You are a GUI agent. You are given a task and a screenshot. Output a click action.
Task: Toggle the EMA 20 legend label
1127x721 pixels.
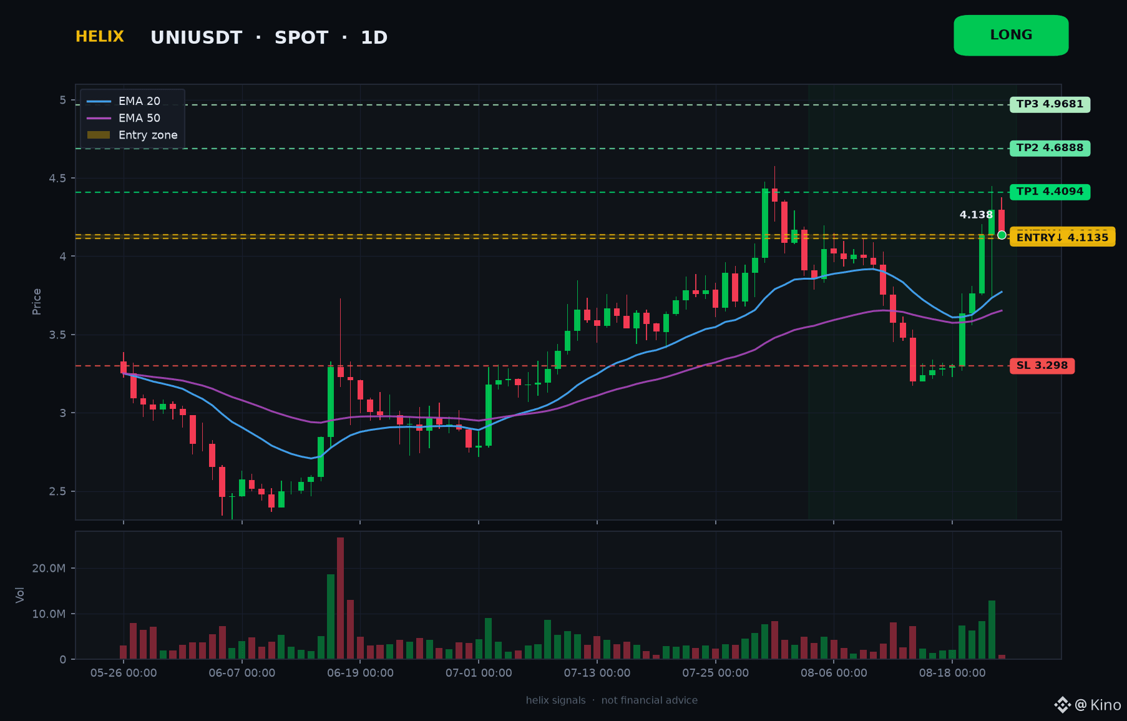tap(139, 101)
